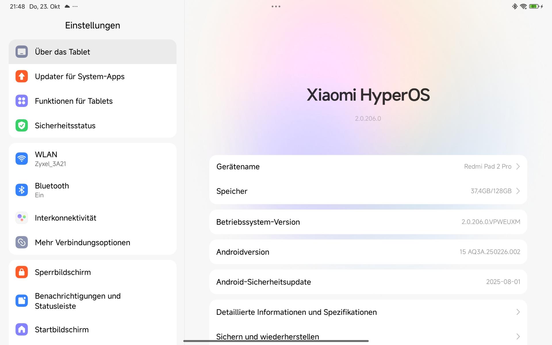Tap the Bluetooth icon in sidebar
552x345 pixels.
coord(22,190)
